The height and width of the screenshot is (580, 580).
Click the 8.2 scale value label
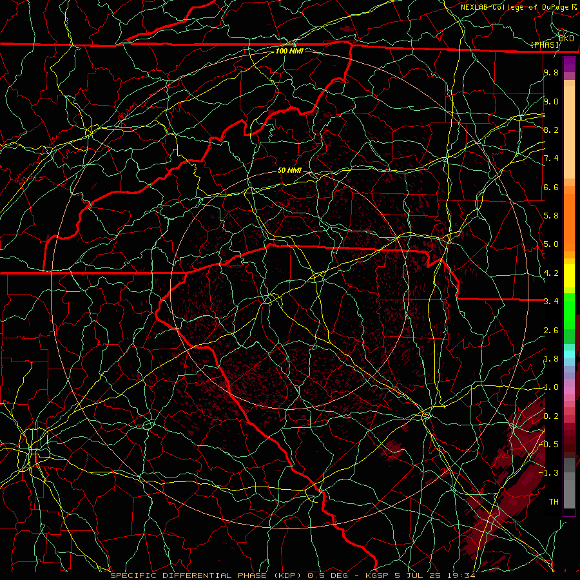coord(551,130)
